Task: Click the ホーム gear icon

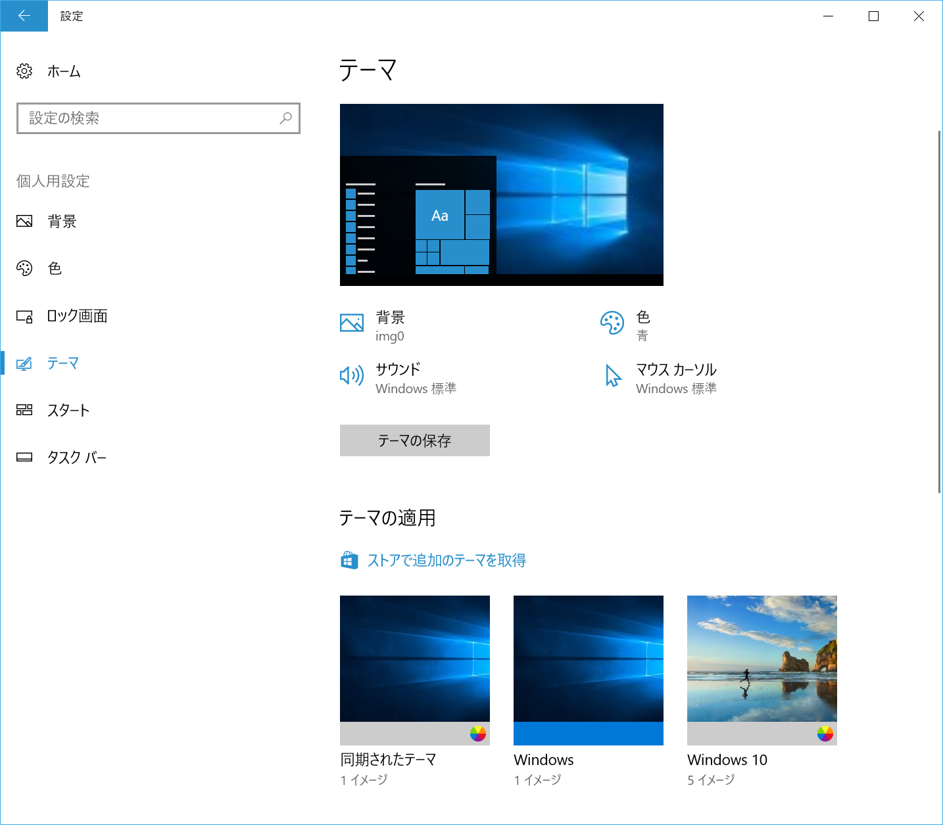Action: [x=24, y=71]
